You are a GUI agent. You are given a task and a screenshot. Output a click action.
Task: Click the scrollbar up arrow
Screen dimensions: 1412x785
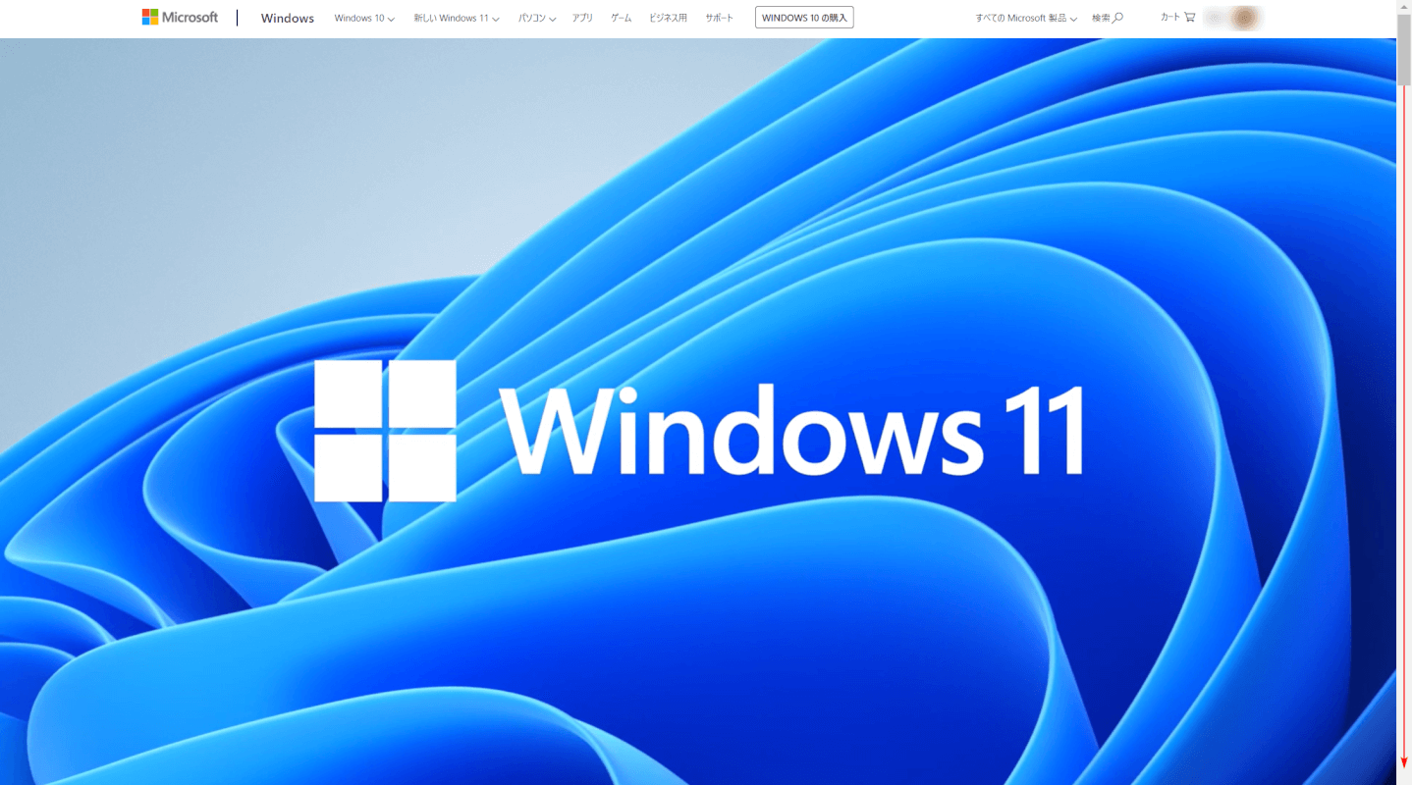click(x=1404, y=8)
